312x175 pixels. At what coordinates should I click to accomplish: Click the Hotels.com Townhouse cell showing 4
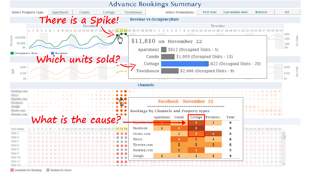[213, 134]
